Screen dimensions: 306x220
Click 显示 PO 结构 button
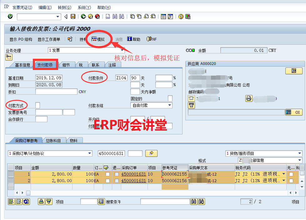click(x=21, y=39)
